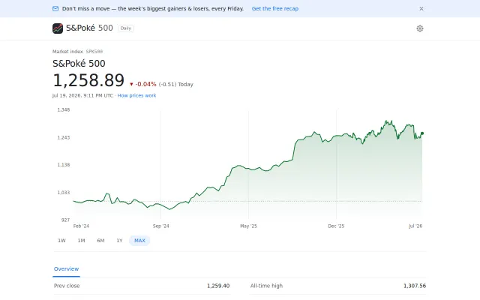Click the Jul 19, 2026 timestamp text
This screenshot has height=300, width=480.
click(82, 95)
